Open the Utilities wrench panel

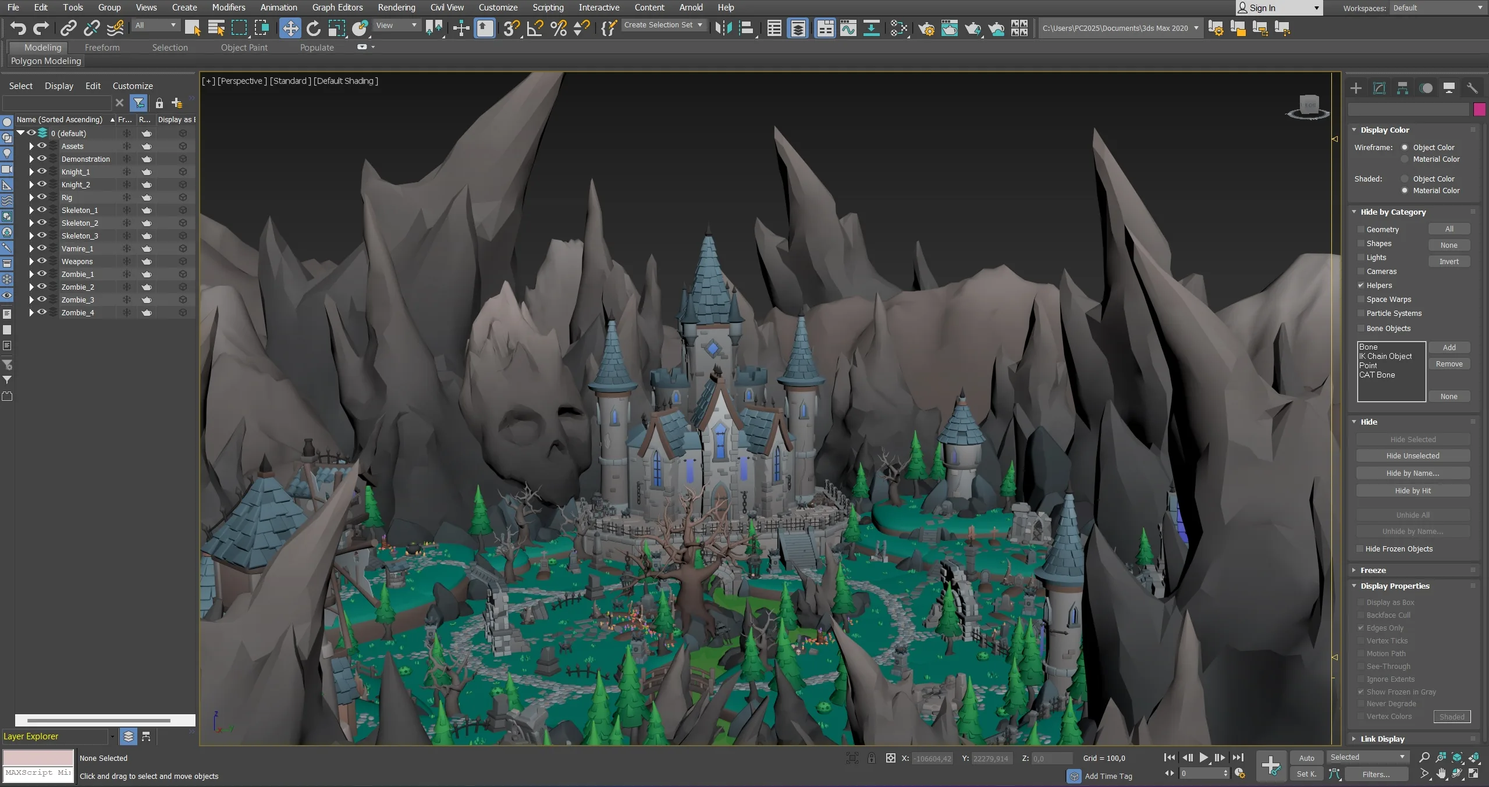[x=1472, y=88]
